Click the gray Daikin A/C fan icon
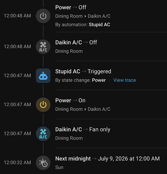 click(x=43, y=47)
